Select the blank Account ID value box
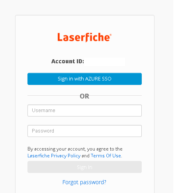 point(105,62)
